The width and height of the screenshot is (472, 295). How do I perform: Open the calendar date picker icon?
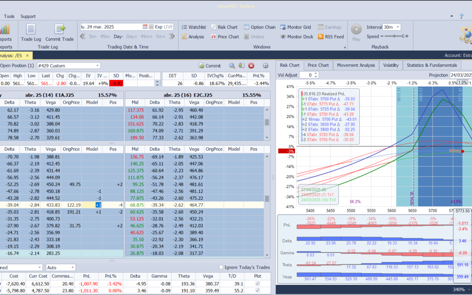coord(145,27)
